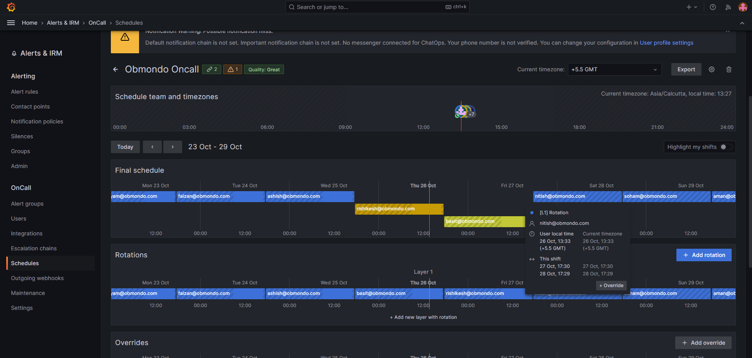752x358 pixels.
Task: Open Maintenance in the sidebar
Action: (28, 293)
